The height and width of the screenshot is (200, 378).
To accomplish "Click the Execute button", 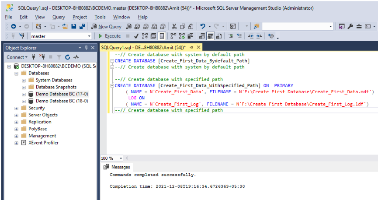I will pyautogui.click(x=109, y=36).
